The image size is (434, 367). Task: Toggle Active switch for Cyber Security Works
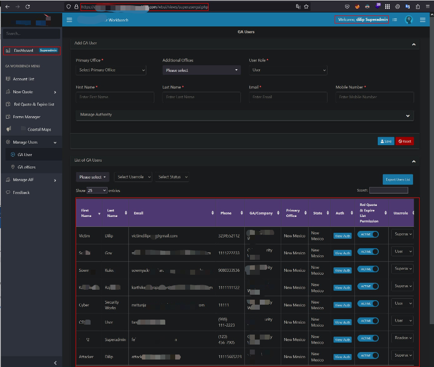point(368,304)
